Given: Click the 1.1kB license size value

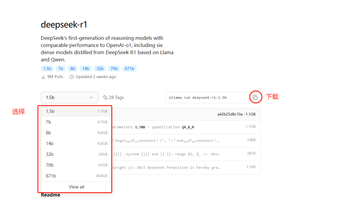Looking at the screenshot, I should 251,167.
